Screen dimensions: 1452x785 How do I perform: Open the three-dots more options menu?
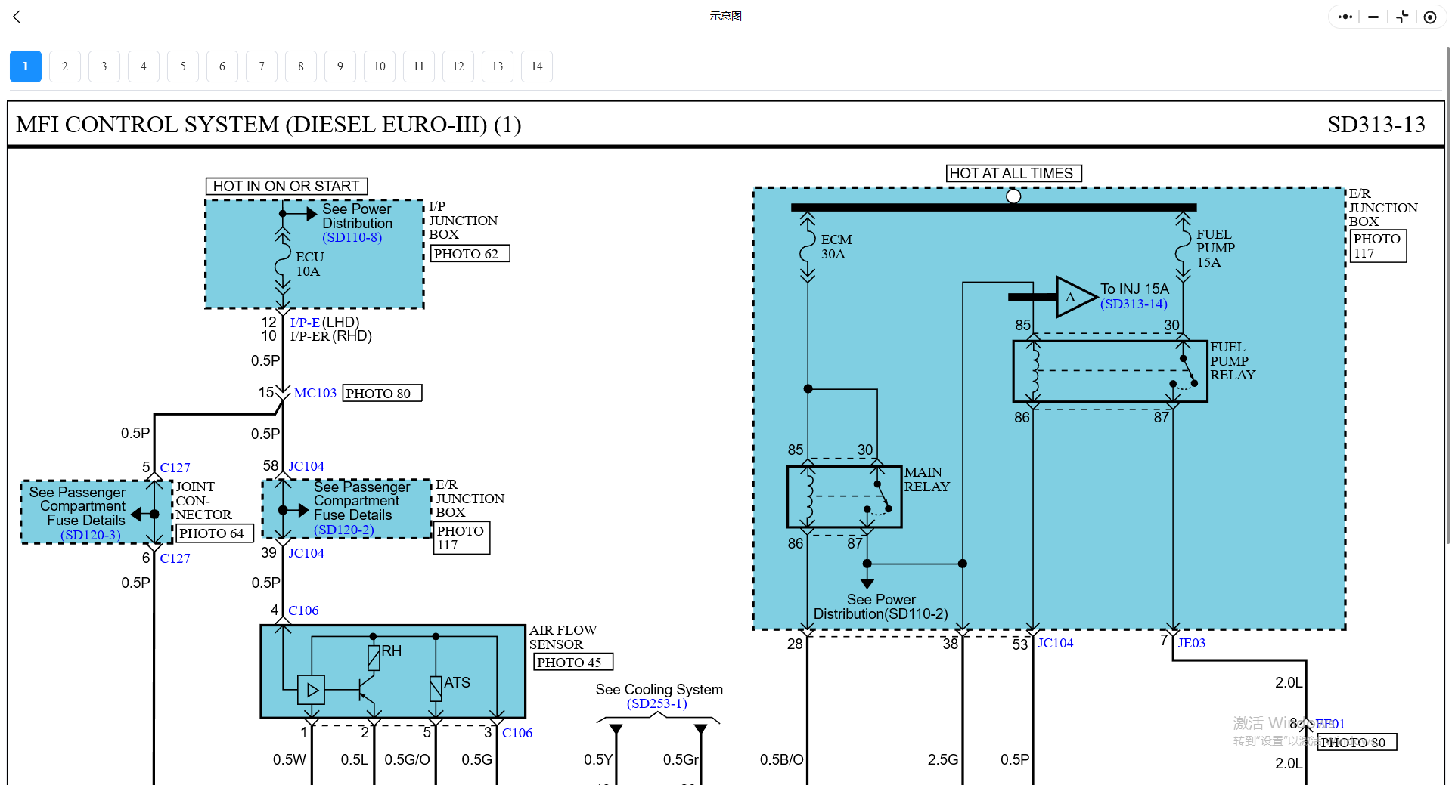click(x=1345, y=17)
